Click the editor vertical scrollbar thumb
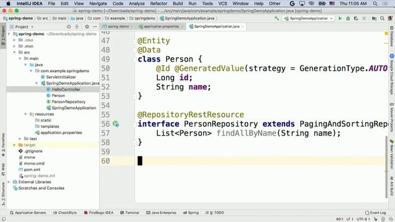 pos(386,166)
